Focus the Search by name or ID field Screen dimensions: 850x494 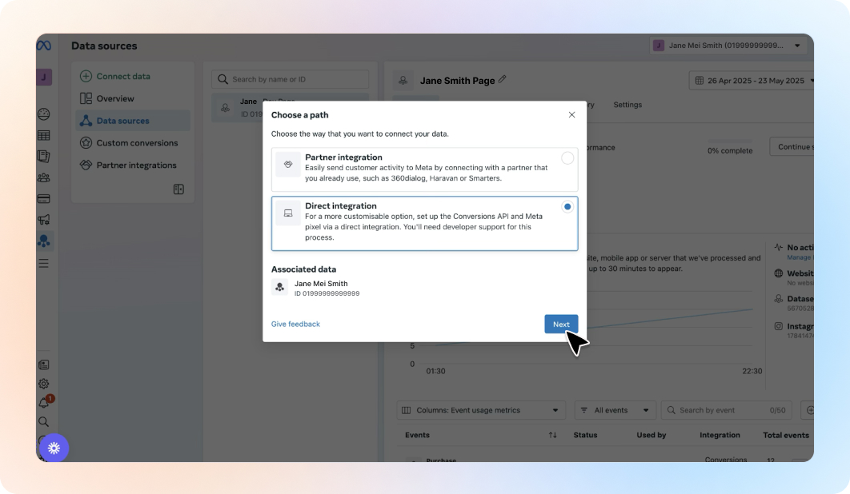tap(290, 79)
